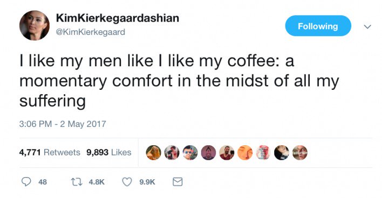Send tweet via envelope message icon
The image size is (382, 198).
pyautogui.click(x=178, y=182)
